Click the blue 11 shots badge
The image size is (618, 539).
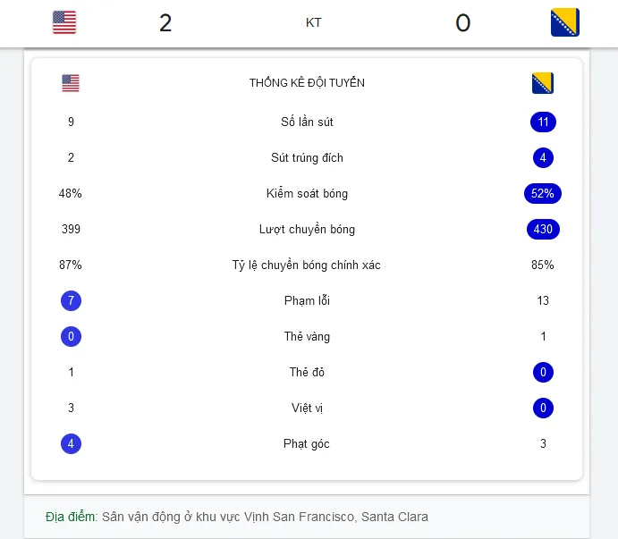click(543, 122)
